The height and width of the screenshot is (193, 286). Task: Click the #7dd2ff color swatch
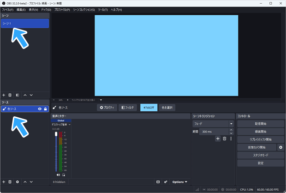point(149,108)
